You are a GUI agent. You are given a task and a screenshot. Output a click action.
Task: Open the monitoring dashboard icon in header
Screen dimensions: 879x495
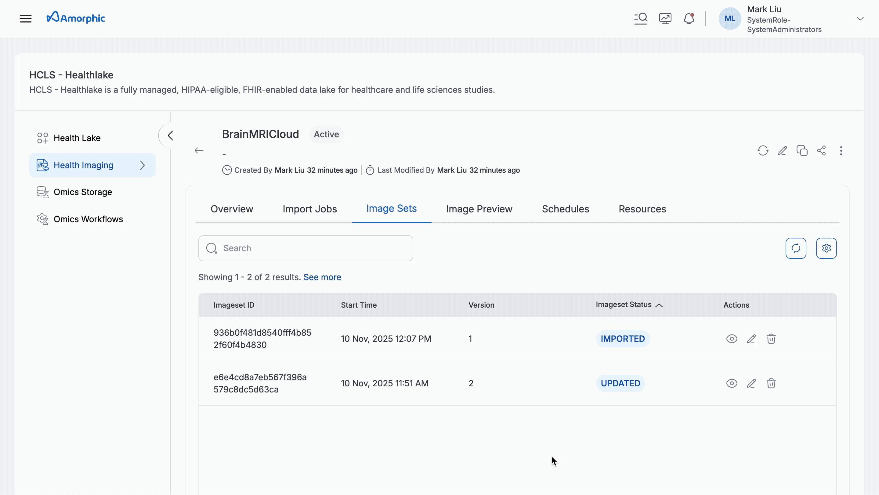tap(665, 18)
